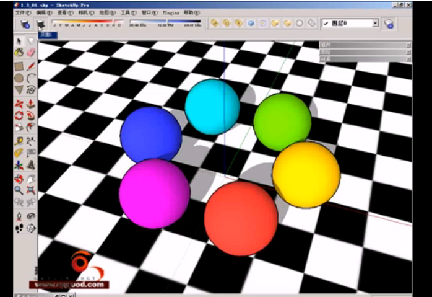The image size is (432, 297).
Task: Activate the Walk footprints tool
Action: pos(19,228)
